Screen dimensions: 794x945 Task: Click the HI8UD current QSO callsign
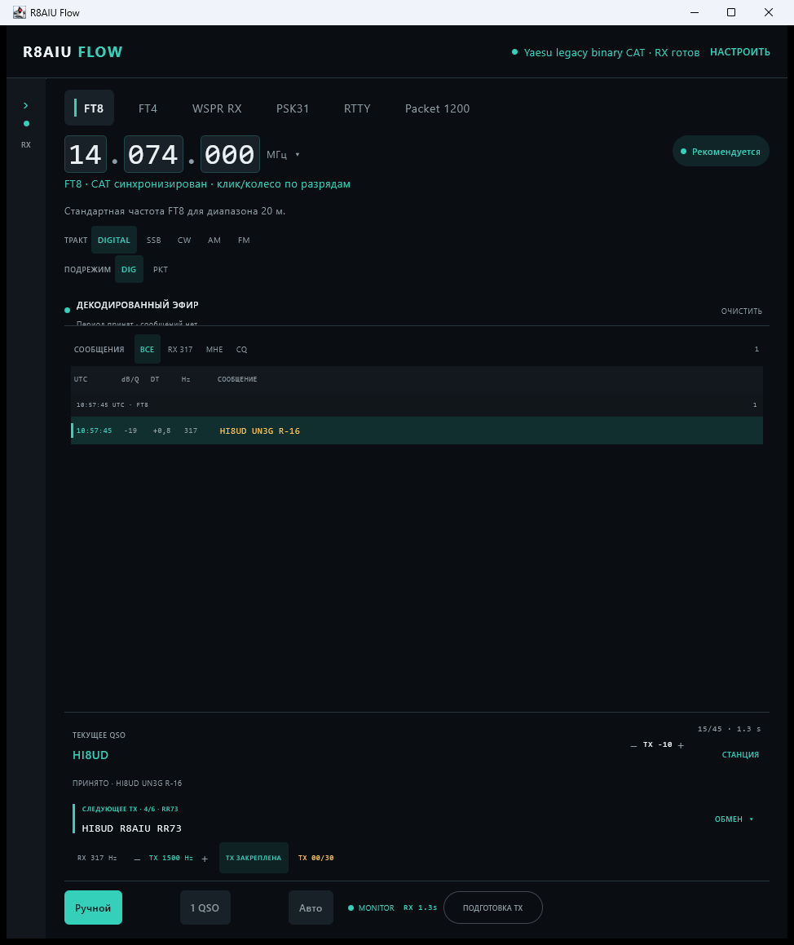pyautogui.click(x=90, y=755)
